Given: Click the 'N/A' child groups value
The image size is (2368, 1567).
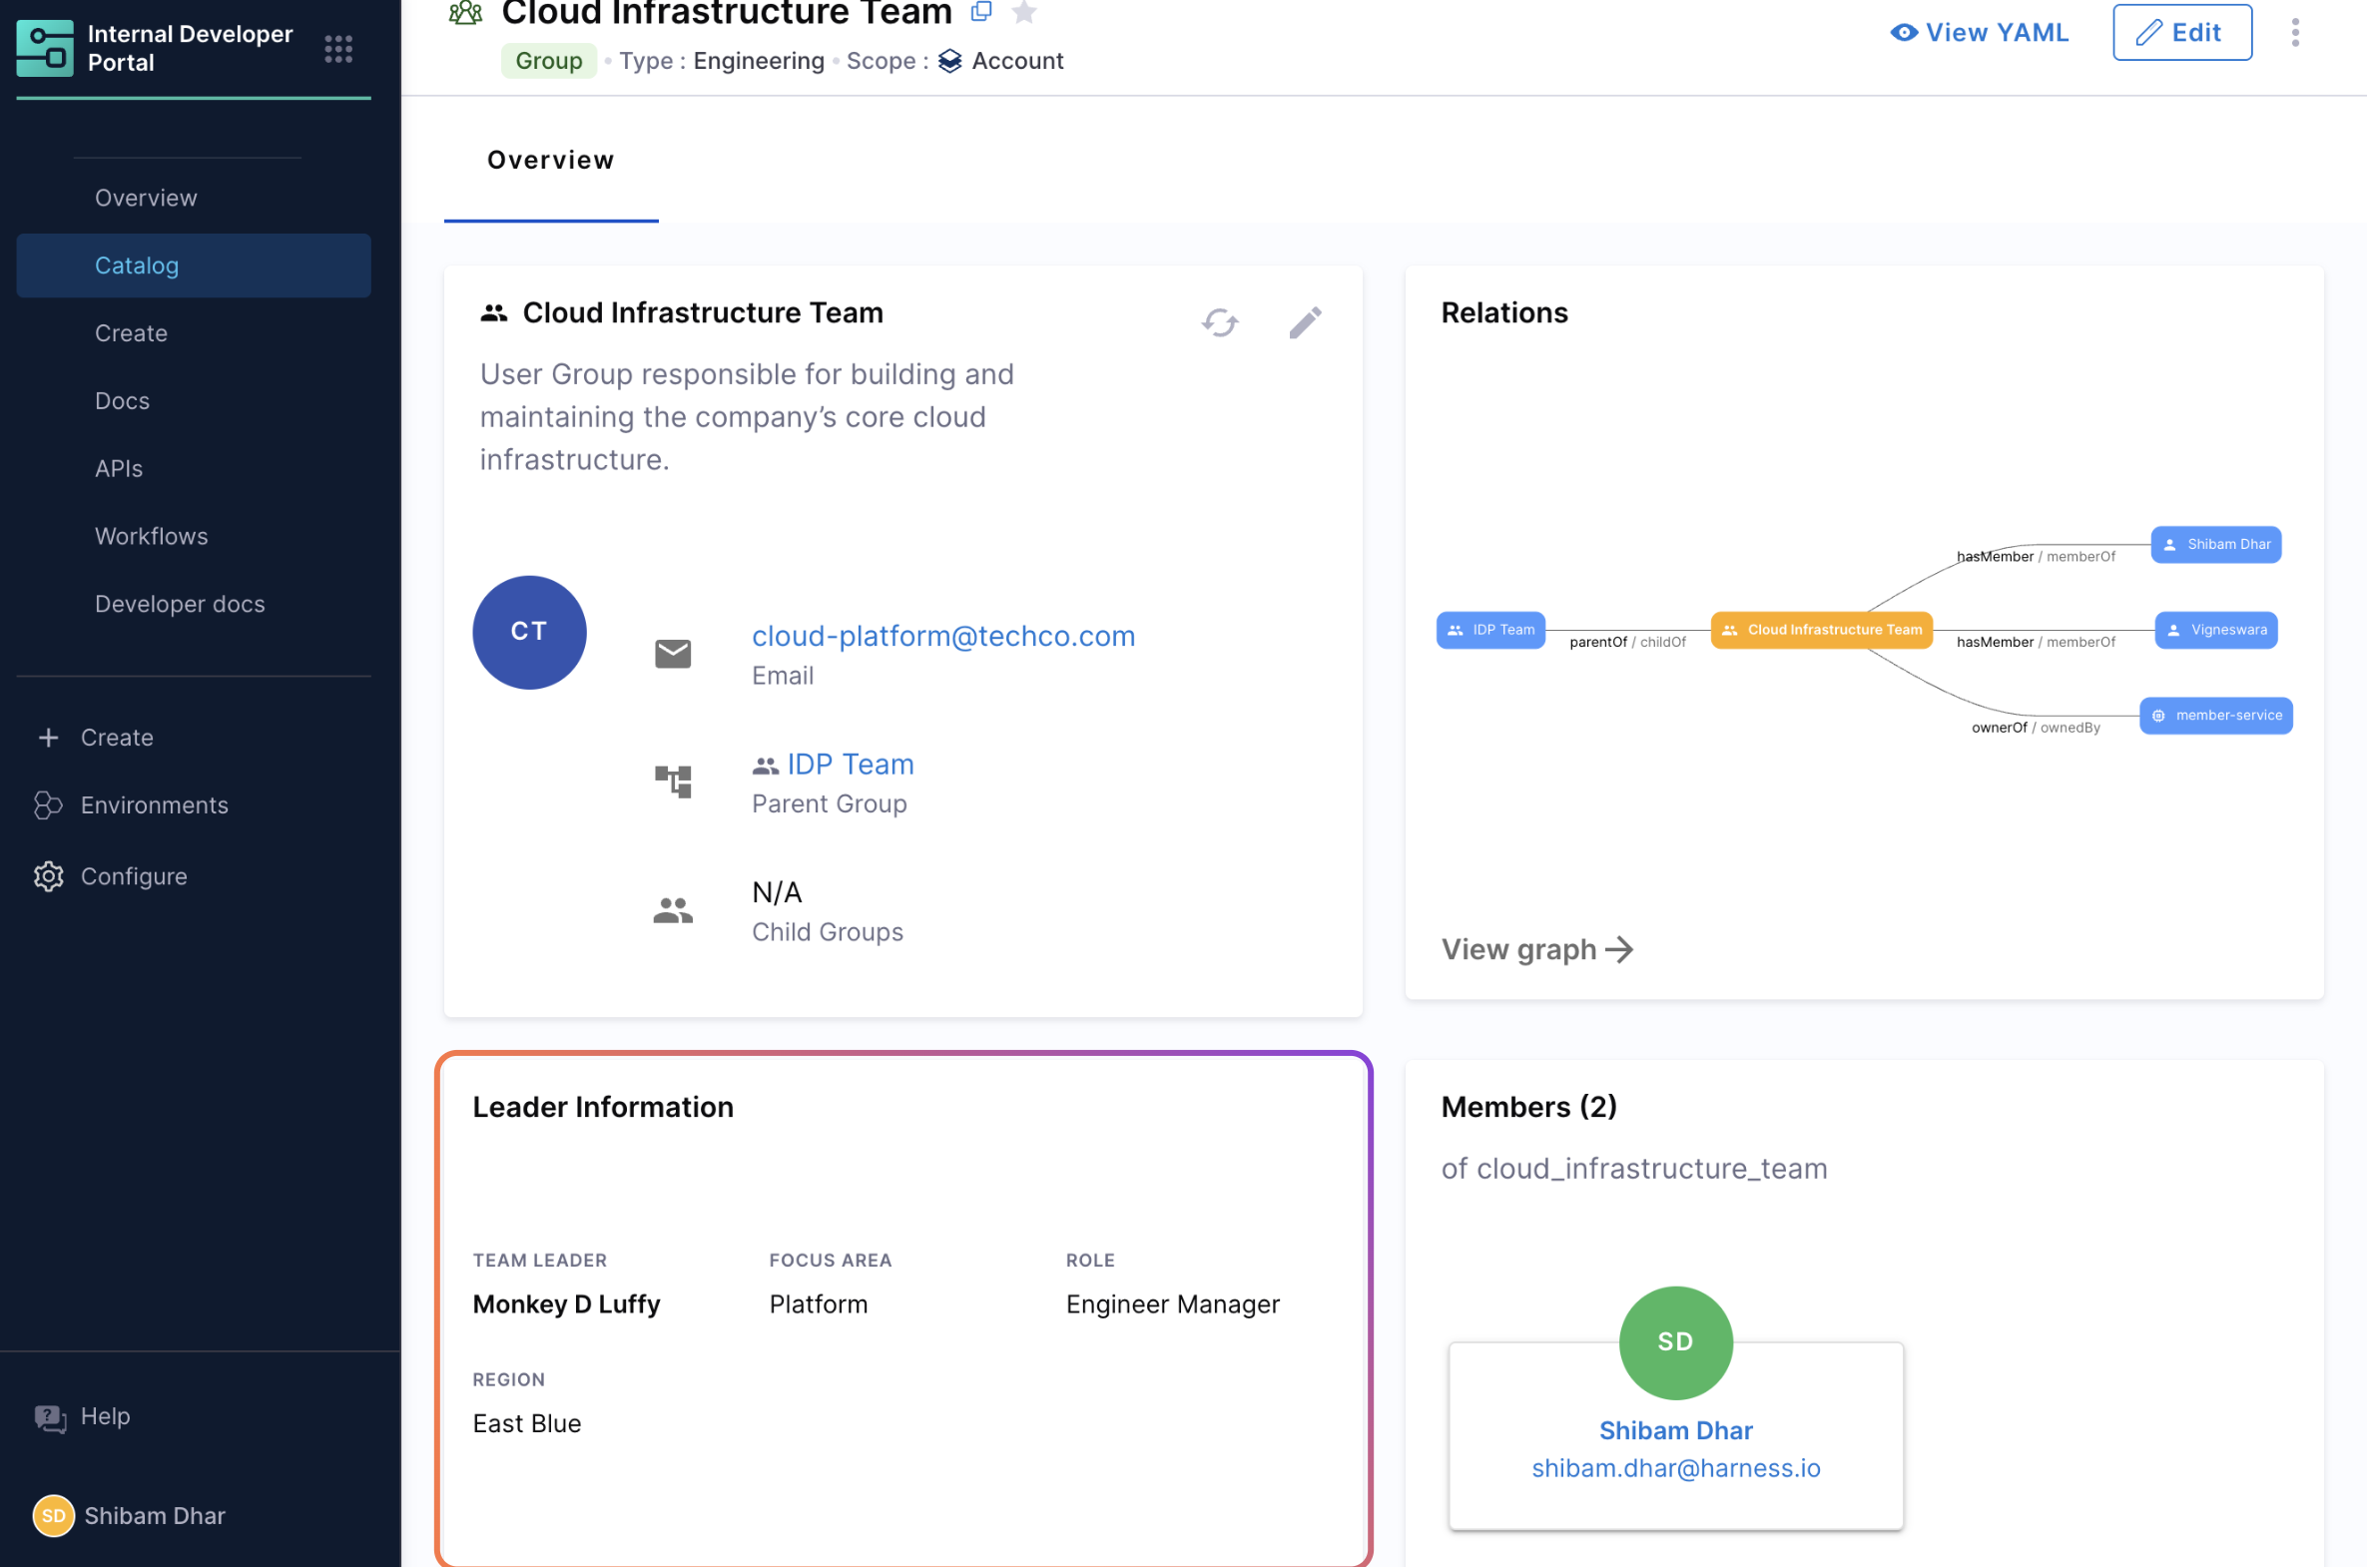Looking at the screenshot, I should click(777, 892).
